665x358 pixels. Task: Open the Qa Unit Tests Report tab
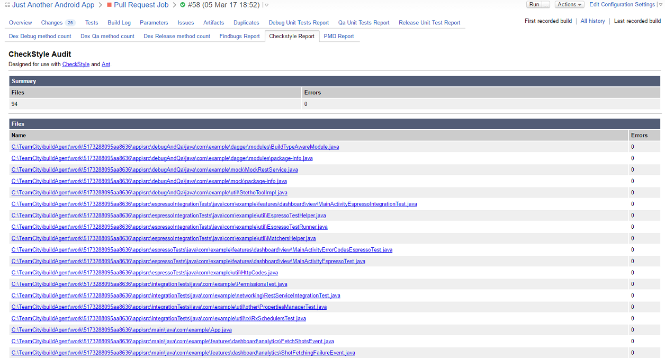(x=364, y=23)
